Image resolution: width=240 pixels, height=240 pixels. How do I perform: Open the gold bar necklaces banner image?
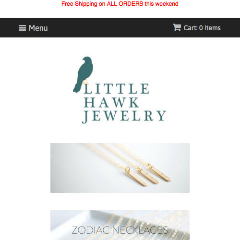pyautogui.click(x=120, y=168)
